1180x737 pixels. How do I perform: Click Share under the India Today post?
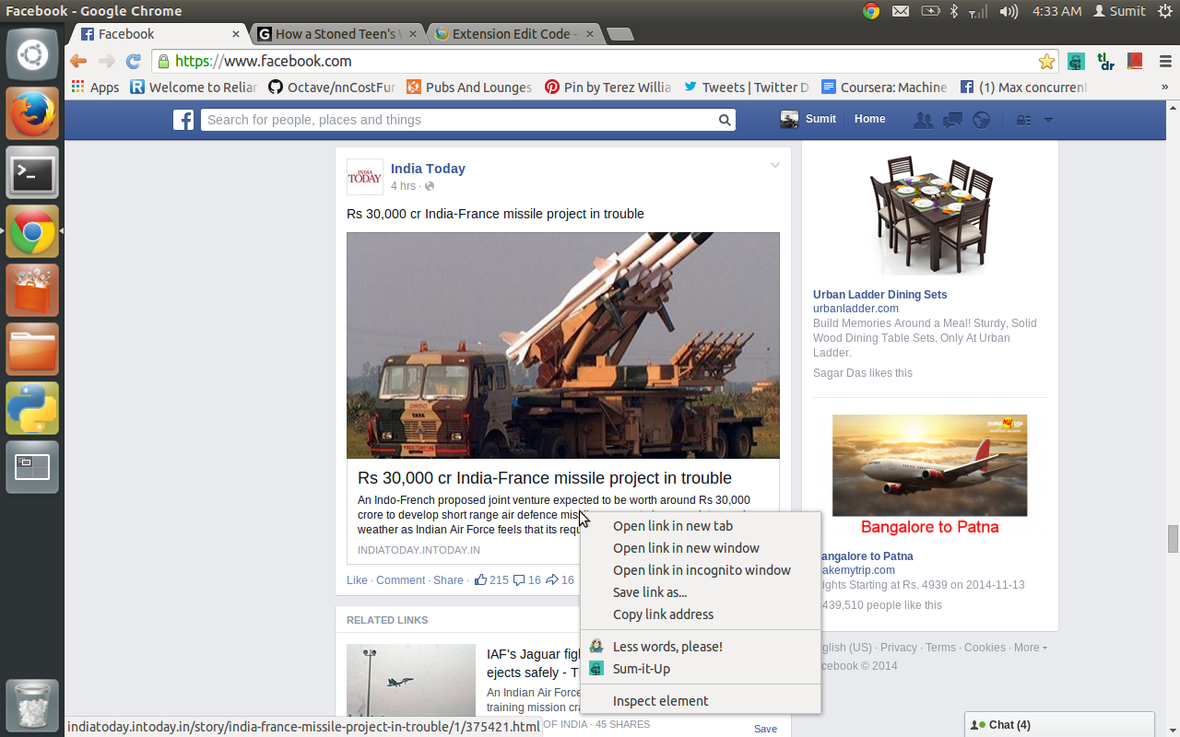(x=448, y=580)
